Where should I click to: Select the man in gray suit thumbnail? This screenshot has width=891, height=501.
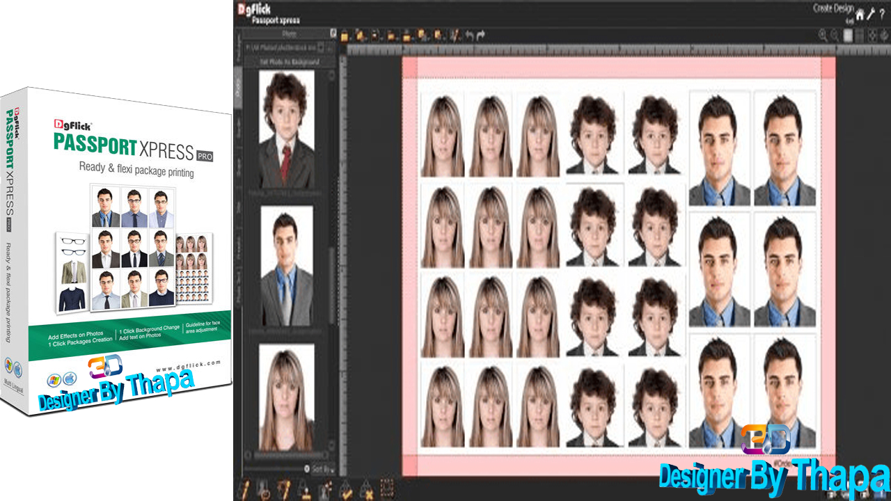[286, 267]
